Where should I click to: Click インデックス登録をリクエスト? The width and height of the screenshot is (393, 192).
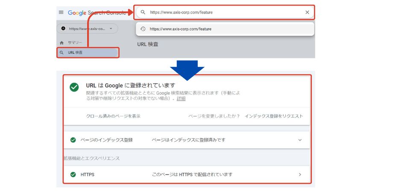[x=274, y=116]
